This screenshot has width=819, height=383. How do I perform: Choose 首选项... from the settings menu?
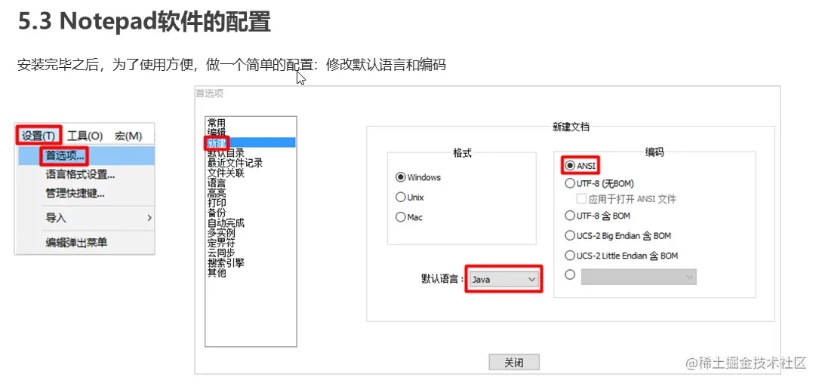[x=65, y=155]
